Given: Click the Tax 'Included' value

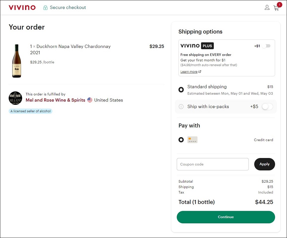Looking at the screenshot, I should click(265, 192).
